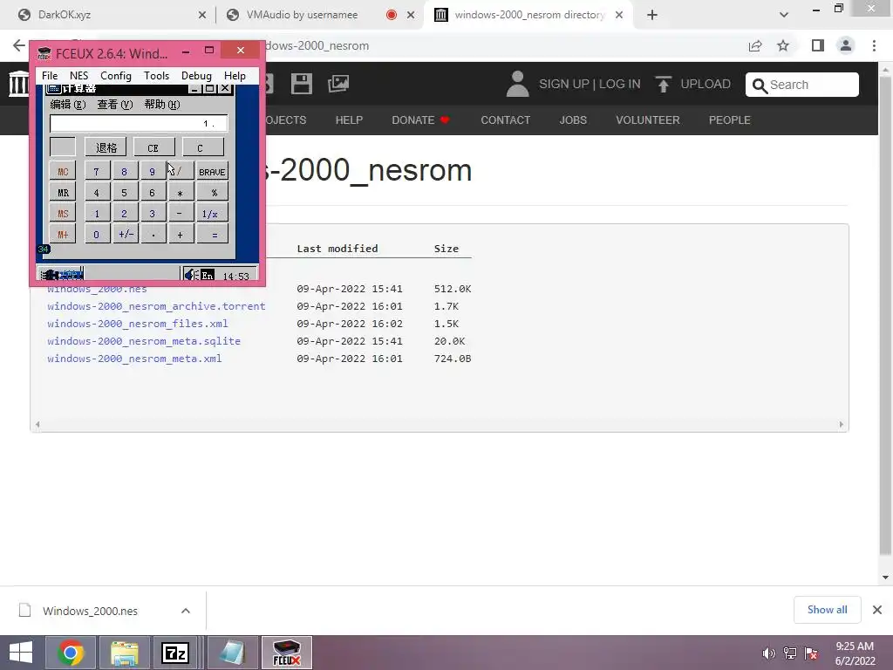Close the downloads bar

click(877, 610)
